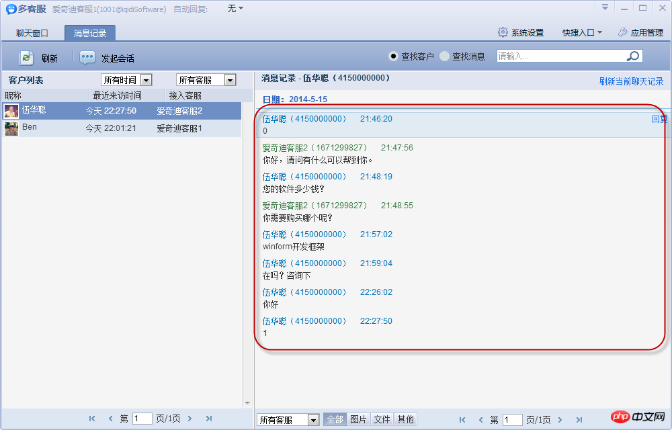This screenshot has width=672, height=430.
Task: Go to first page of message records
Action: 462,420
